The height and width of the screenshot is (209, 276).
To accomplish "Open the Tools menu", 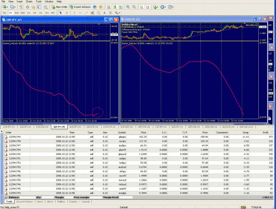I will pyautogui.click(x=38, y=1).
